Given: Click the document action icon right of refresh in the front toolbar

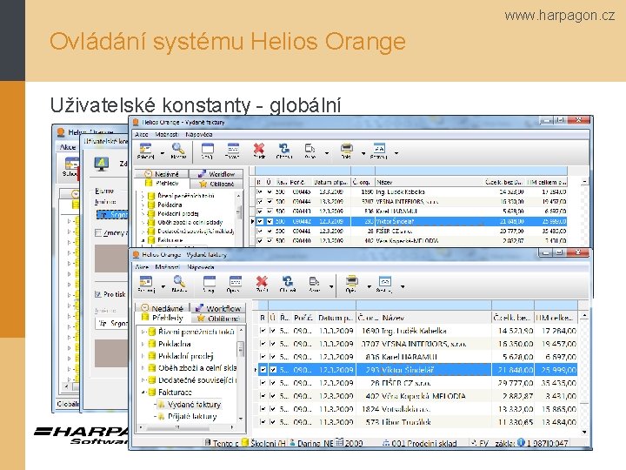Looking at the screenshot, I should pyautogui.click(x=314, y=282).
